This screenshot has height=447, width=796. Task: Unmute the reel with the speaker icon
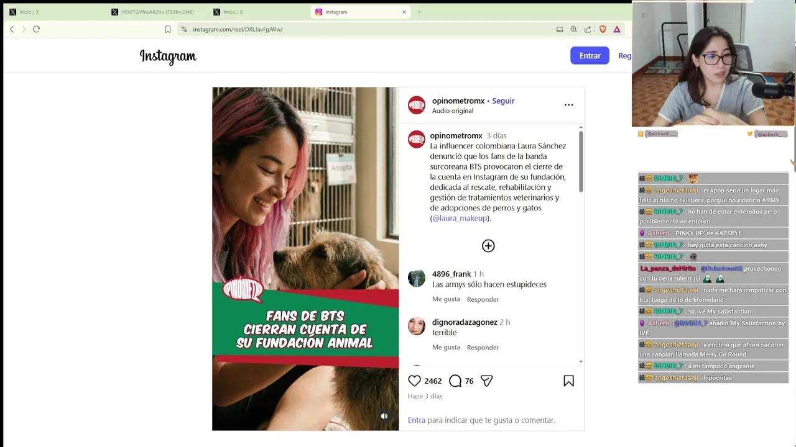[384, 416]
